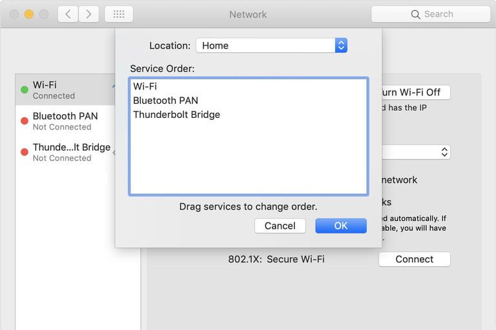
Task: Click the forward navigation arrow
Action: pyautogui.click(x=88, y=14)
